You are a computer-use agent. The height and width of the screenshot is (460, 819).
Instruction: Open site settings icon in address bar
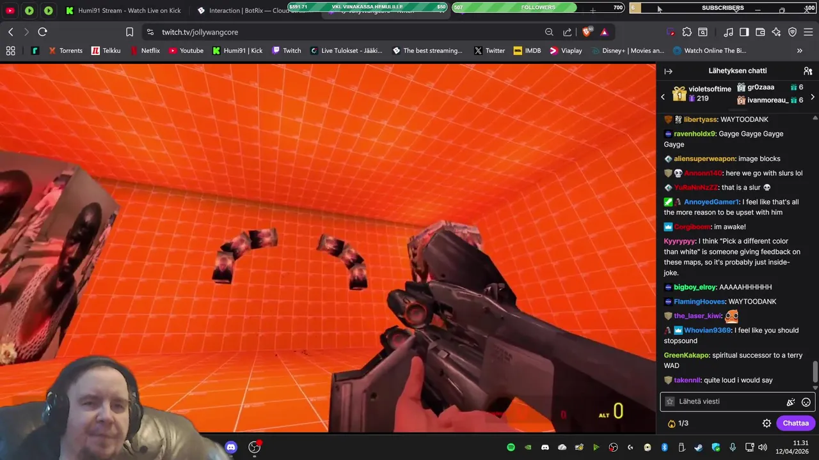[x=150, y=32]
